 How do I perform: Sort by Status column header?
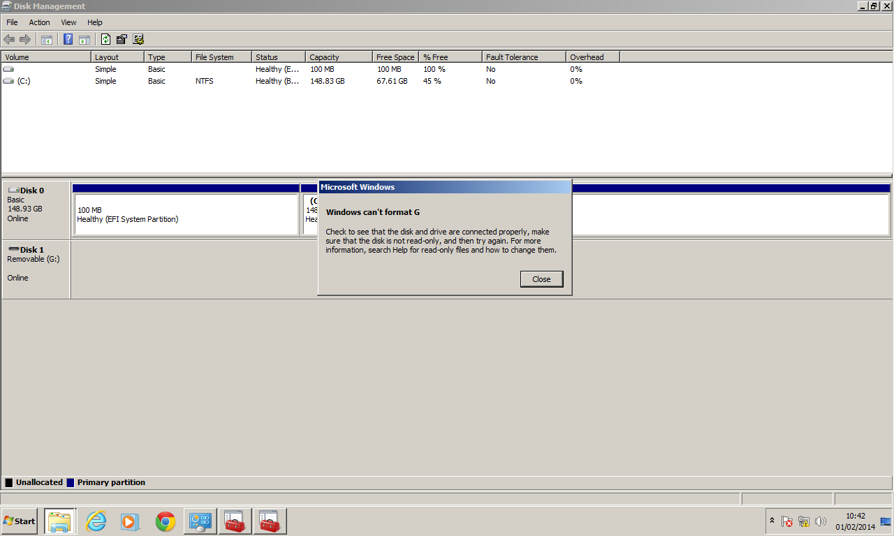[279, 57]
